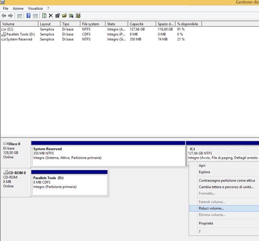Click the yellow open-folder toolbar icon

tap(65, 16)
